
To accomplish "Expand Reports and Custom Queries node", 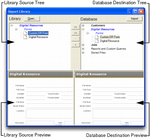I will (x=83, y=49).
